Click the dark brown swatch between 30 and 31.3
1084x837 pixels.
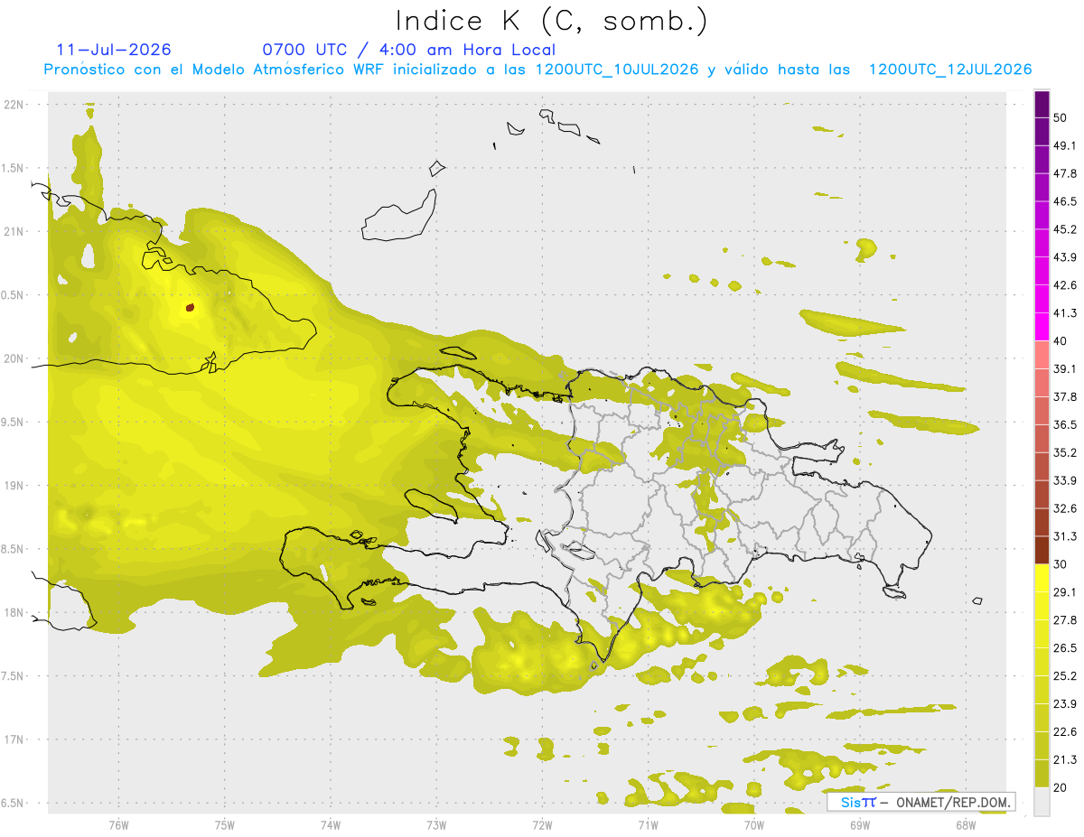pos(1042,550)
